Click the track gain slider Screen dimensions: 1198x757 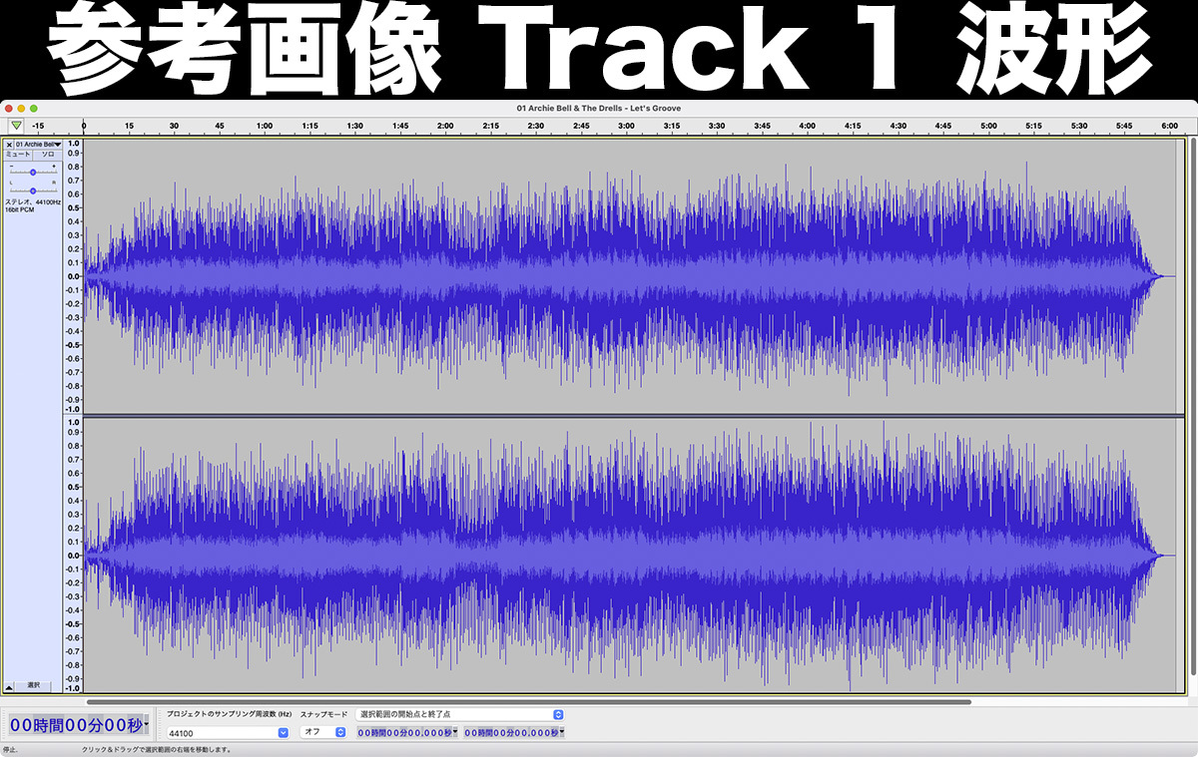coord(33,172)
